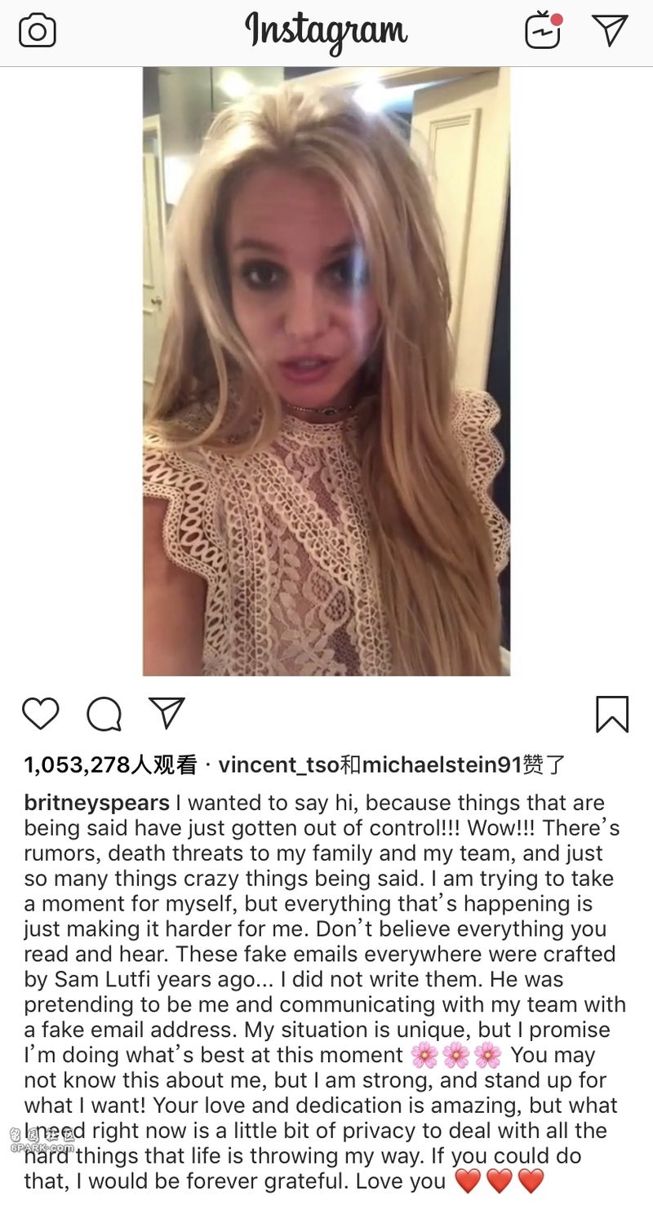The image size is (653, 1205).
Task: Save the post with the bookmark icon
Action: pos(611,714)
